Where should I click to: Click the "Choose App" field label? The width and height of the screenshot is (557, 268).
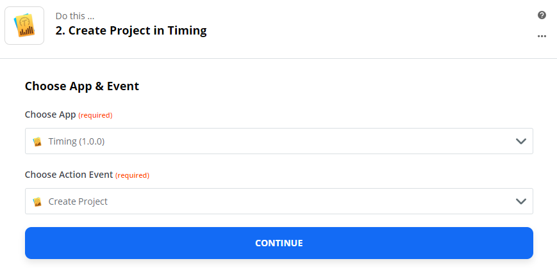click(x=51, y=115)
